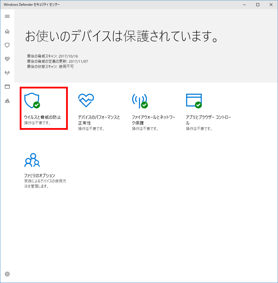This screenshot has width=278, height=283.
Task: Open shield virus protection sidebar icon
Action: pyautogui.click(x=7, y=45)
